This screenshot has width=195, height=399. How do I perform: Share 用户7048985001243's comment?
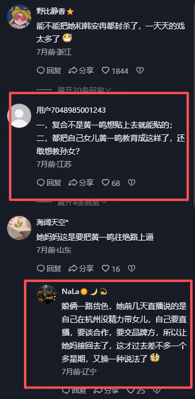81,182
